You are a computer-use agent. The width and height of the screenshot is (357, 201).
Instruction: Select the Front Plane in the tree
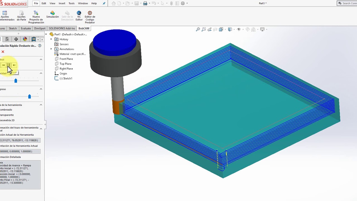pos(64,59)
